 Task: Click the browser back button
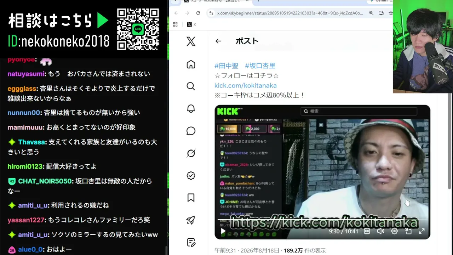[176, 13]
